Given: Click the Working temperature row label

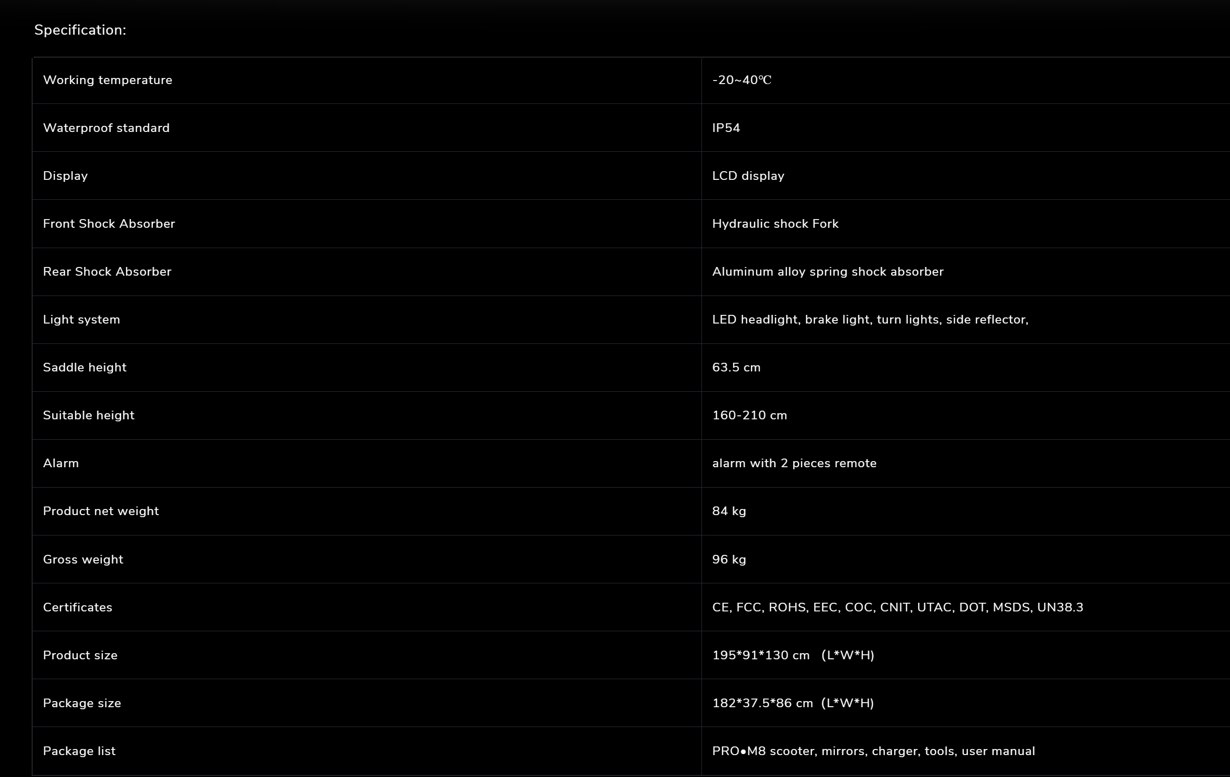Looking at the screenshot, I should tap(107, 80).
